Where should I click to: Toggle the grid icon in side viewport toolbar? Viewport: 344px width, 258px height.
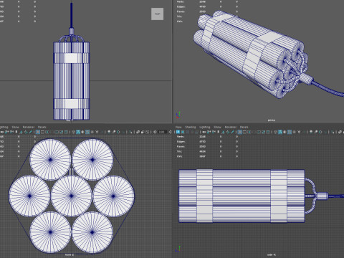click(x=240, y=132)
